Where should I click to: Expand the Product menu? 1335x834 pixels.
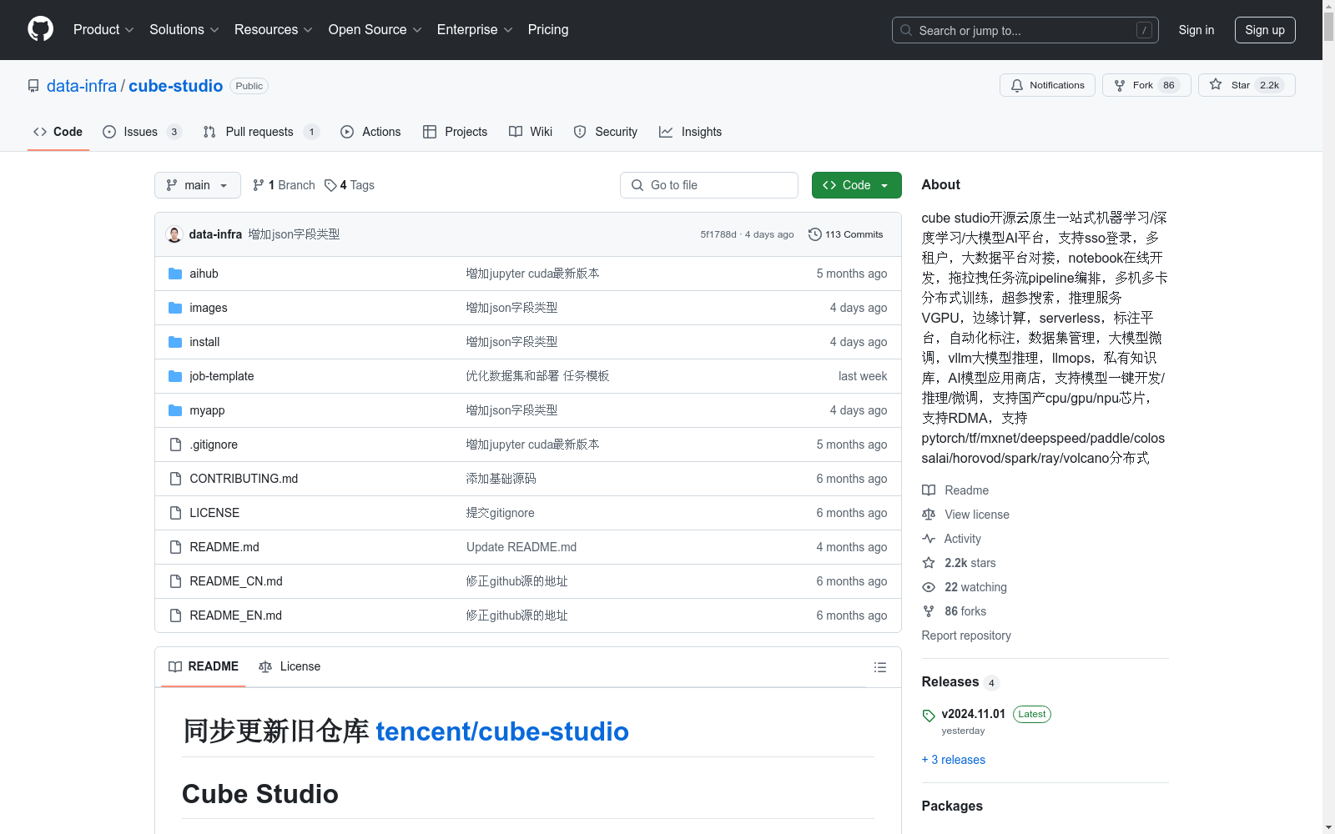click(x=103, y=29)
